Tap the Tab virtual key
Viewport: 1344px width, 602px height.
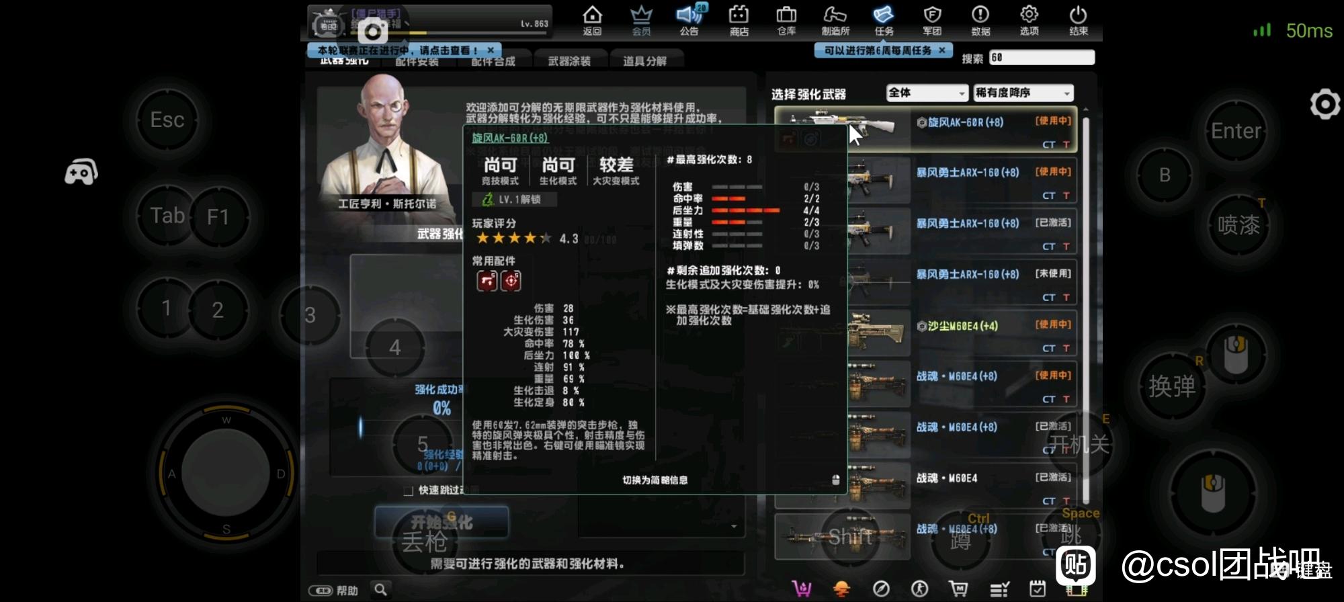point(167,216)
